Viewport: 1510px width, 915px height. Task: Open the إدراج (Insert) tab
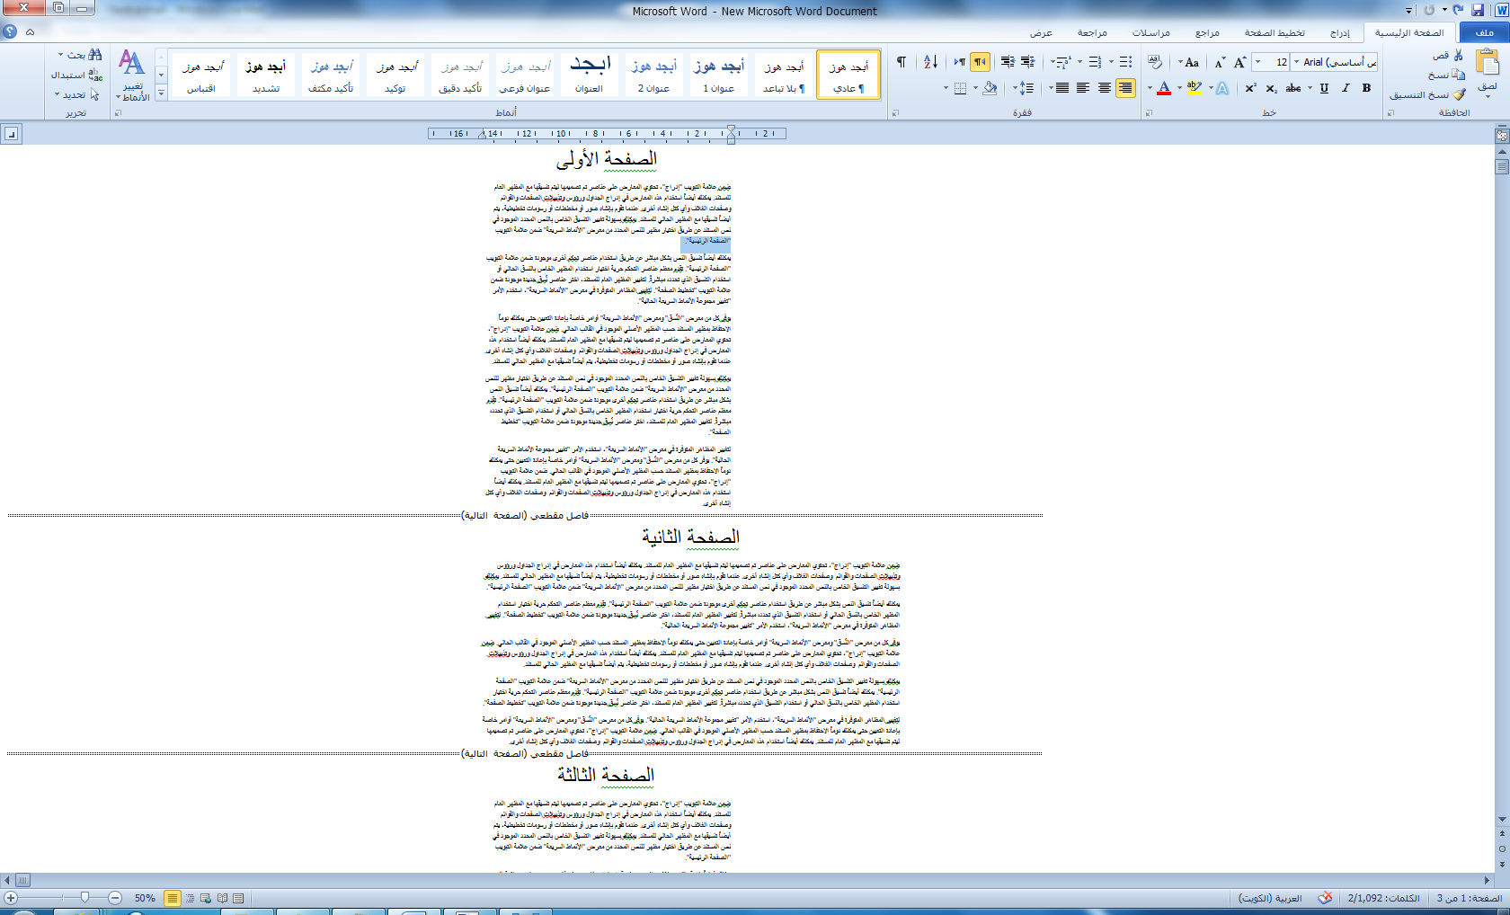pos(1339,33)
